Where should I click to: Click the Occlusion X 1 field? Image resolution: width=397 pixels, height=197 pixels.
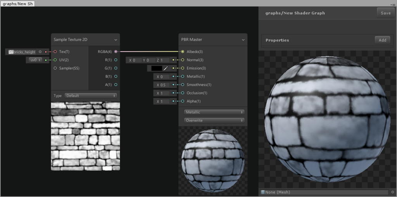(164, 93)
